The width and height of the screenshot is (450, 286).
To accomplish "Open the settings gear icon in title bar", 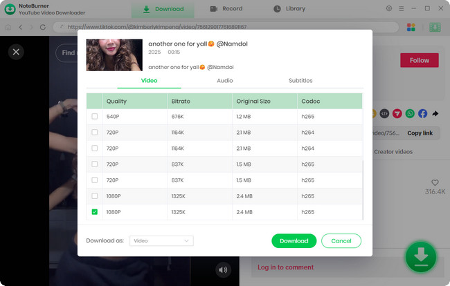I will pyautogui.click(x=389, y=8).
